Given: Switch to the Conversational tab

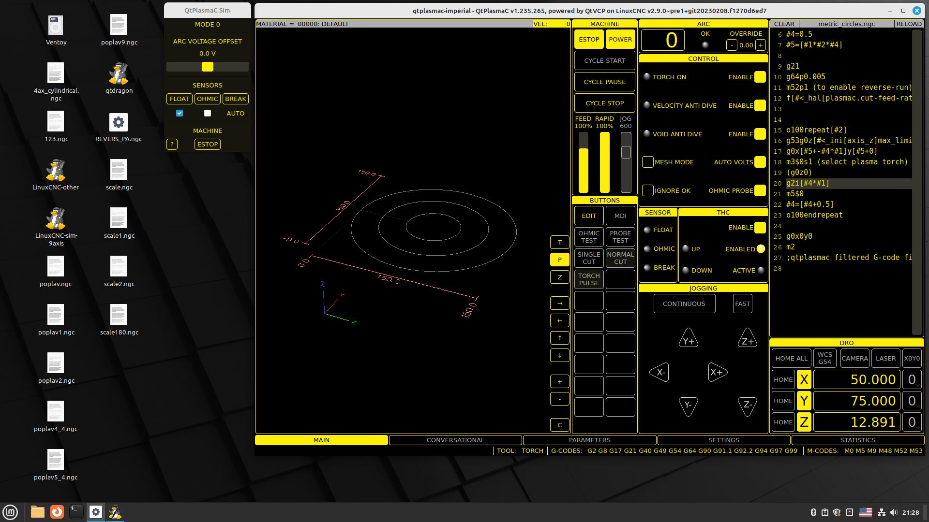Looking at the screenshot, I should [455, 440].
